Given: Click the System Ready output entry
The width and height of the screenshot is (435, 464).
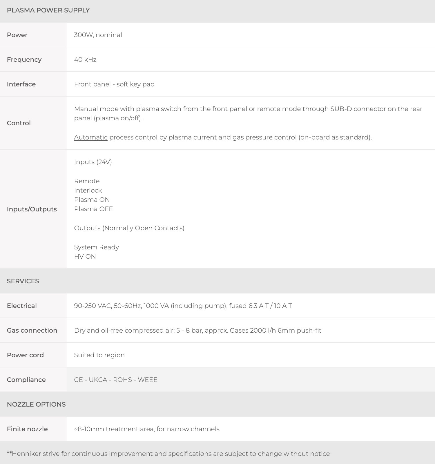Looking at the screenshot, I should coord(97,247).
